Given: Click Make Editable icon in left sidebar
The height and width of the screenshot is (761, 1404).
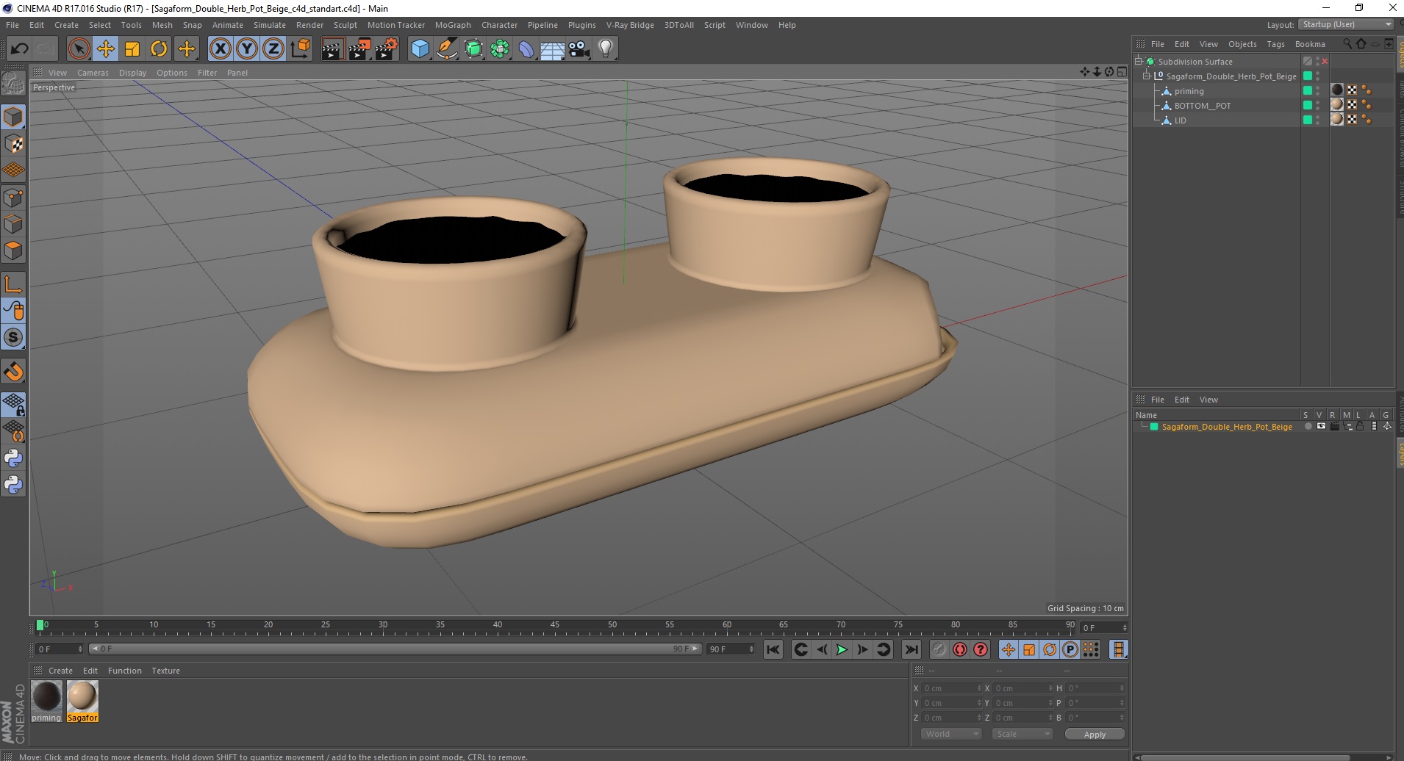Looking at the screenshot, I should click(x=13, y=84).
